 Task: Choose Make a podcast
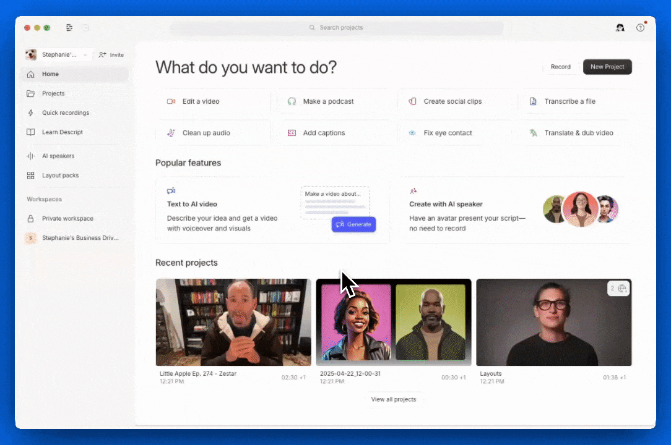tap(334, 101)
